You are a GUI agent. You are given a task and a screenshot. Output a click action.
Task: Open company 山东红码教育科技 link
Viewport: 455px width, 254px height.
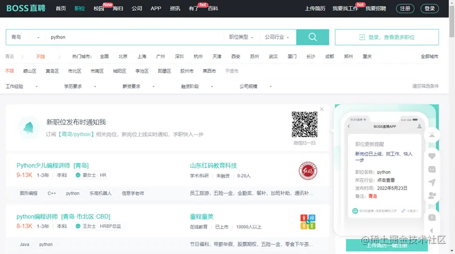tap(213, 165)
